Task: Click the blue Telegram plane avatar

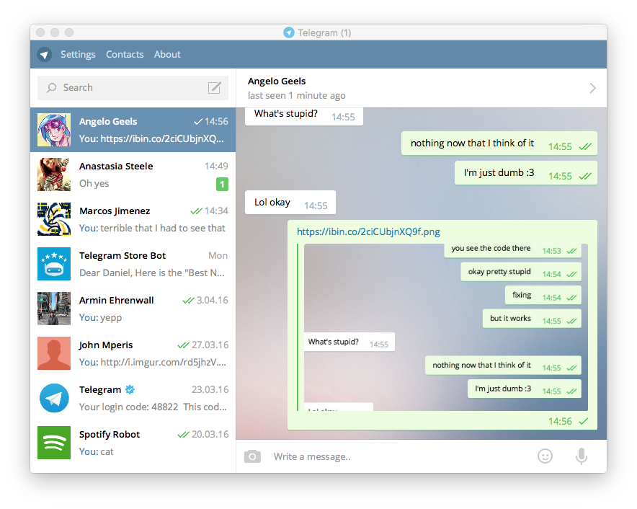Action: coord(54,399)
